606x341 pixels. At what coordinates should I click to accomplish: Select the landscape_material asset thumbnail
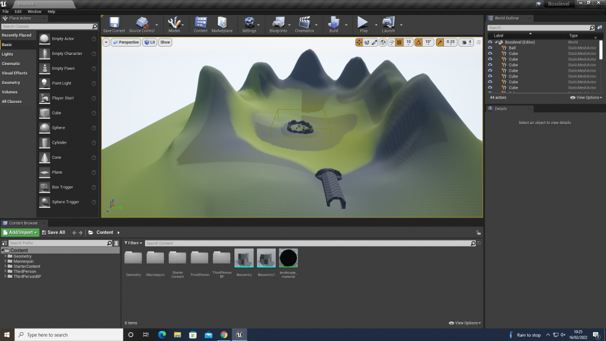288,258
